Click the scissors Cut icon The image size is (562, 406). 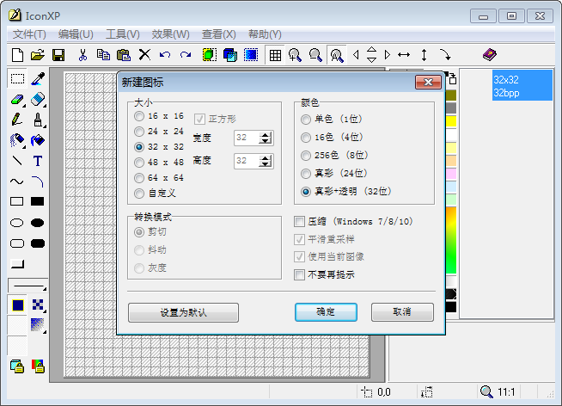[x=82, y=55]
